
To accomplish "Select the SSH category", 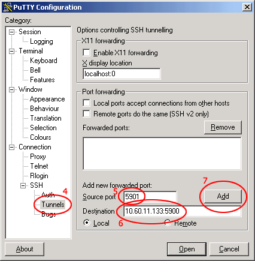I will [37, 185].
